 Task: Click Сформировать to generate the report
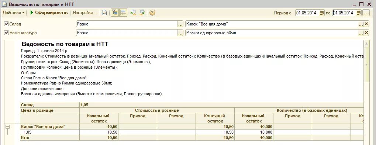49,13
